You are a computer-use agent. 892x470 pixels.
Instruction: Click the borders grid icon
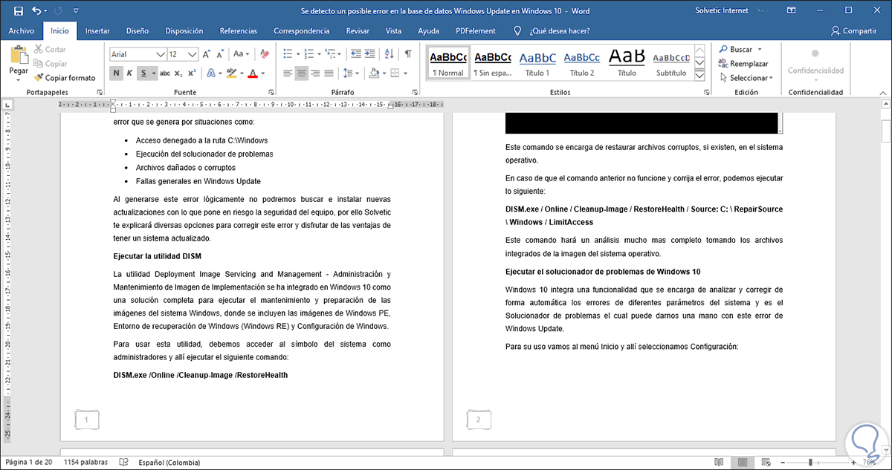395,73
